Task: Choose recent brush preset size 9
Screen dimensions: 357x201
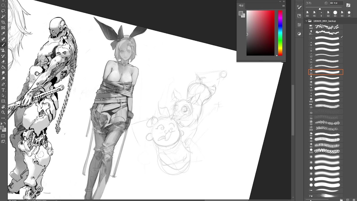Action: point(321,14)
